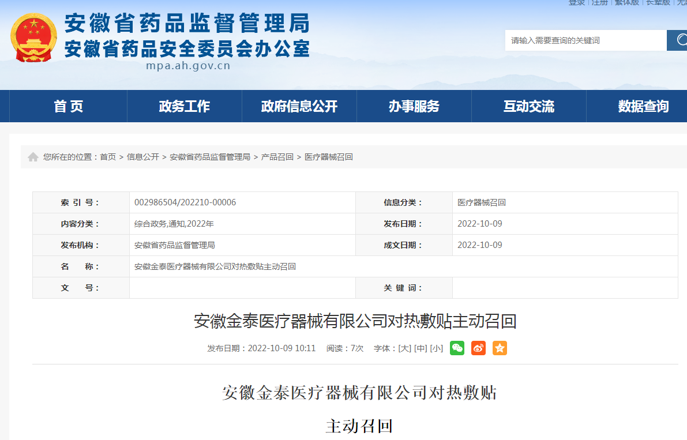Switch to 长辈版 elder-friendly version
This screenshot has width=687, height=440.
click(x=658, y=3)
